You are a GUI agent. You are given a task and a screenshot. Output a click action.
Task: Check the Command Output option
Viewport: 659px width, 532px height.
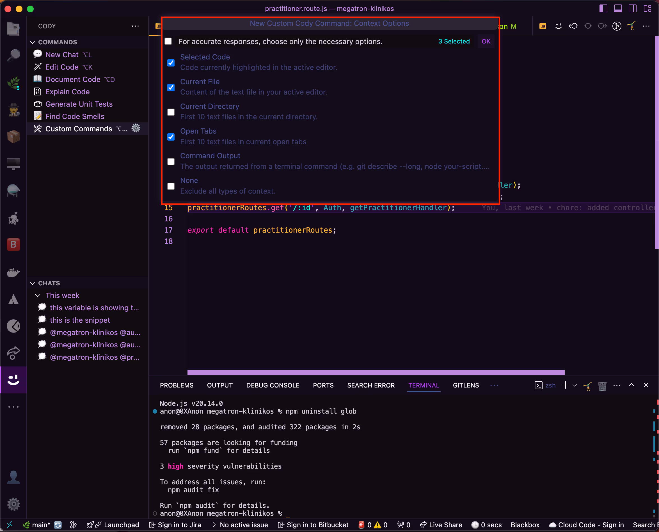coord(171,162)
